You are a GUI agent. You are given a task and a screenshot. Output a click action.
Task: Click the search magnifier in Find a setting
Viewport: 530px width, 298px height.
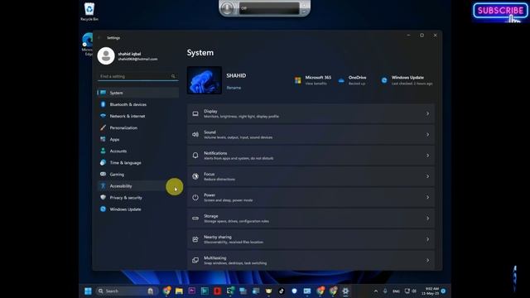tap(173, 76)
